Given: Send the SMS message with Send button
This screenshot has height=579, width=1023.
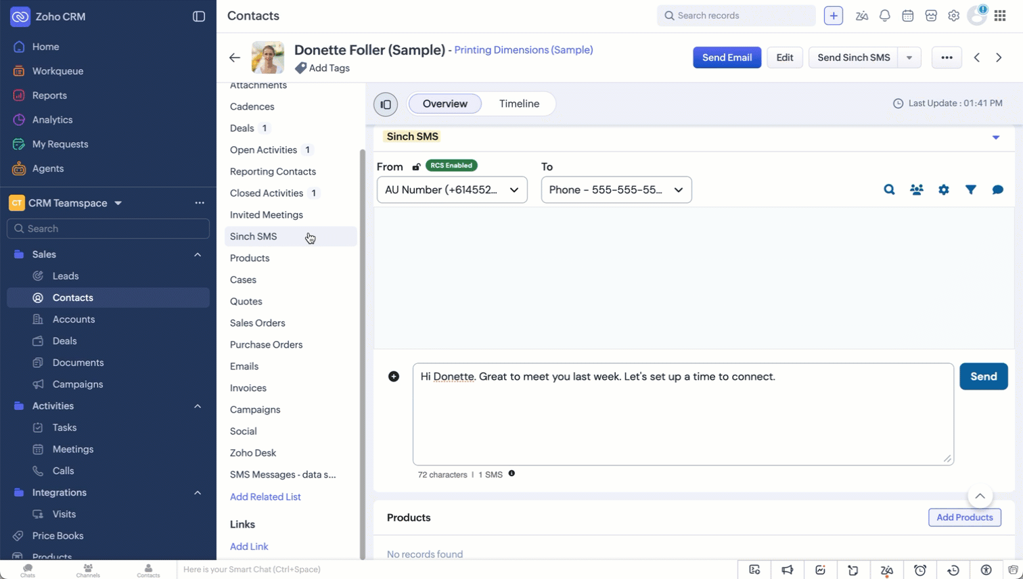Looking at the screenshot, I should point(983,377).
